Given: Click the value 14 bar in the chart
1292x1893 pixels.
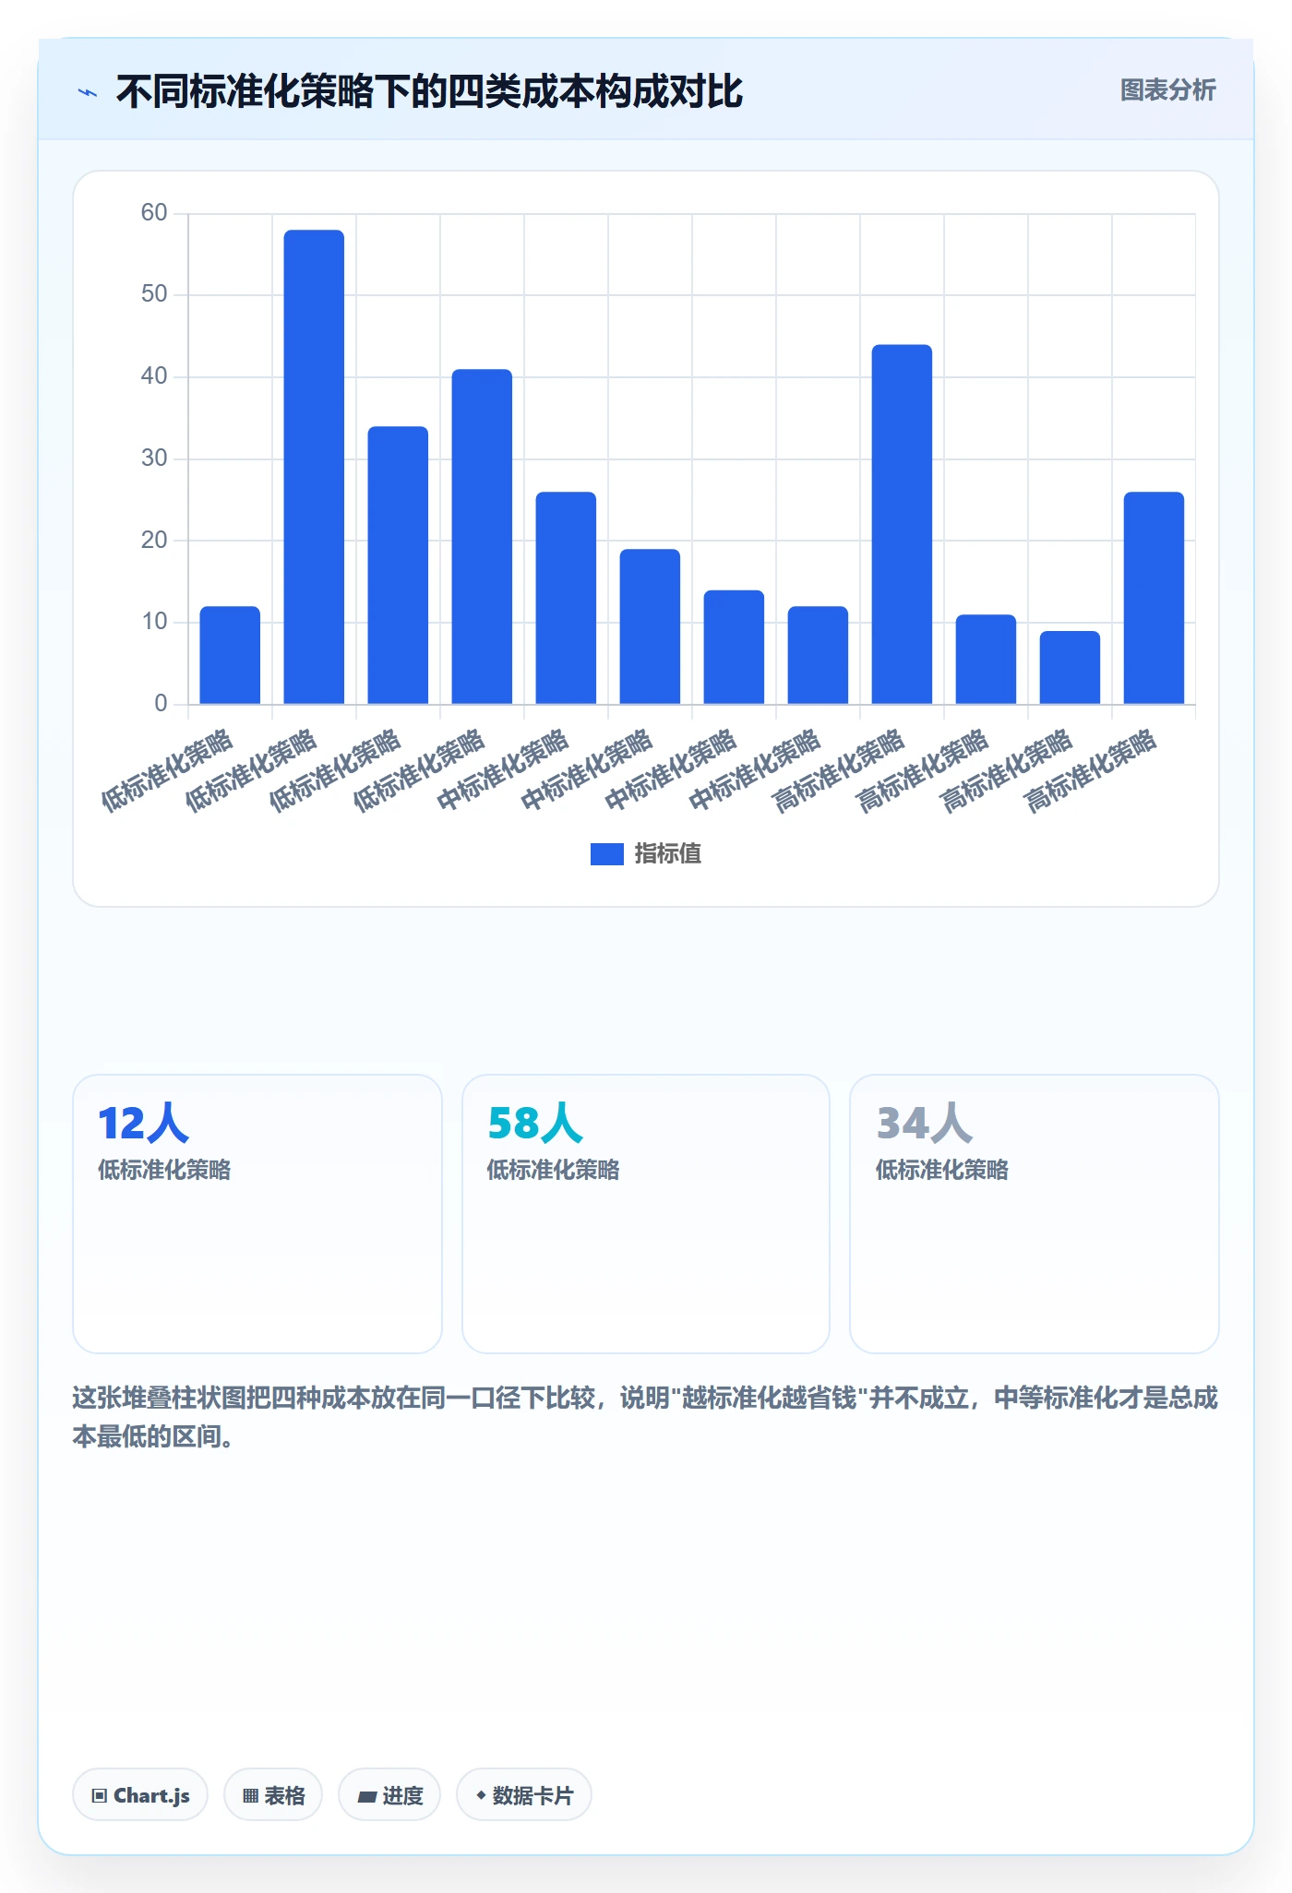Looking at the screenshot, I should point(734,647).
